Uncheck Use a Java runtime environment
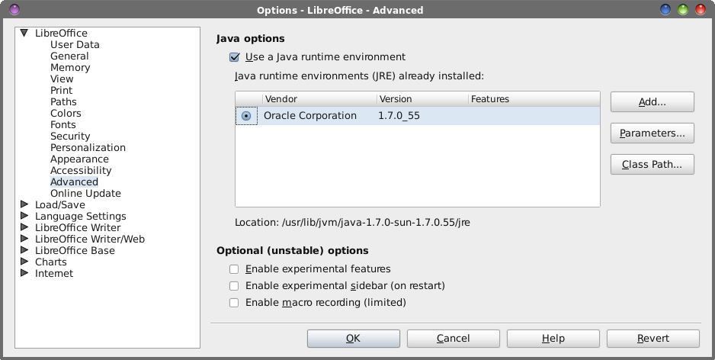Viewport: 715px width, 360px height. (x=234, y=57)
